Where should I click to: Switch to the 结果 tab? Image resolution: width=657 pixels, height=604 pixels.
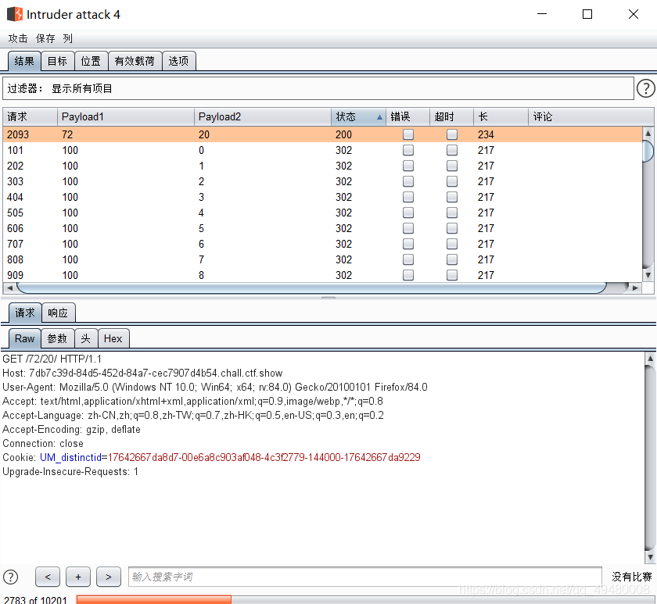click(24, 61)
